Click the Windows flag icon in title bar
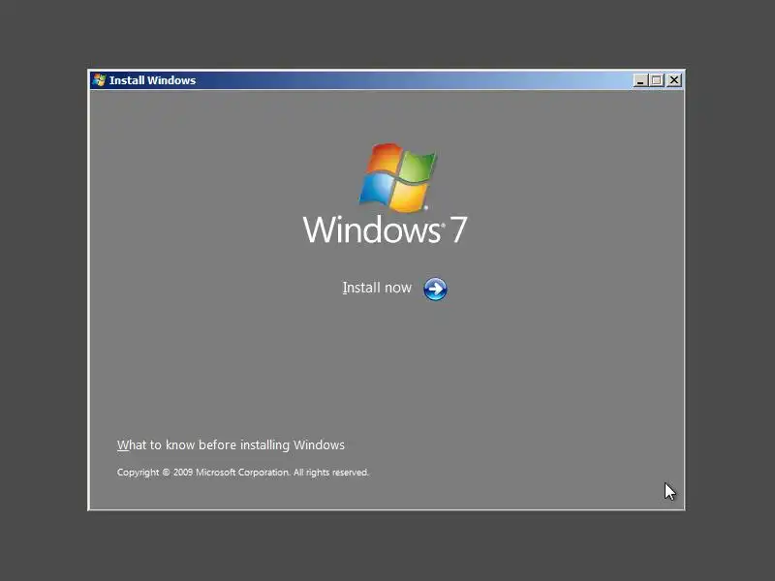Image resolution: width=775 pixels, height=581 pixels. 99,80
